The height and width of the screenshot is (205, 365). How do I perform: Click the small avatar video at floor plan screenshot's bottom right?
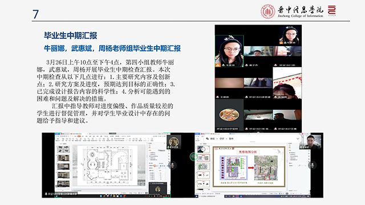pyautogui.click(x=158, y=188)
